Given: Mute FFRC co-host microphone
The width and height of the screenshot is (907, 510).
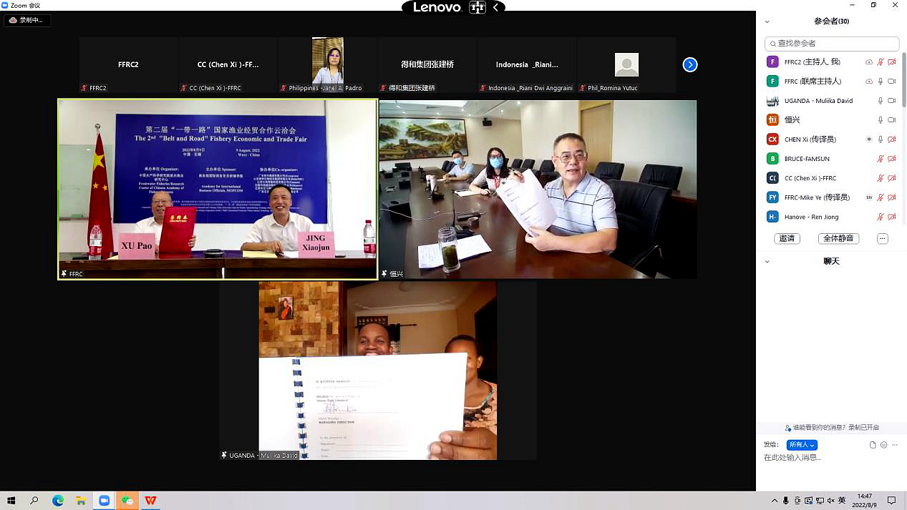Looking at the screenshot, I should (881, 82).
